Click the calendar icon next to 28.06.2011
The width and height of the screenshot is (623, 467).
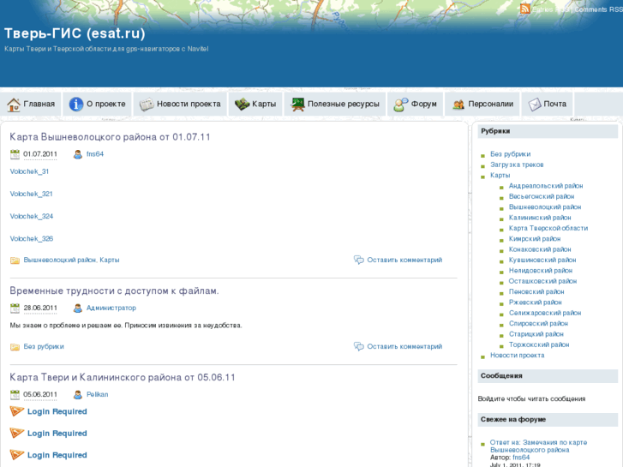tap(15, 308)
